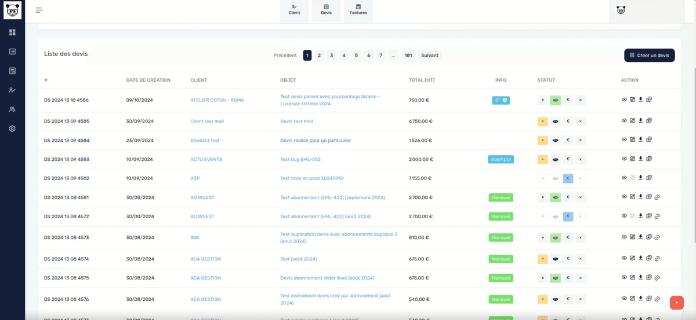Go to pagination page 5

(x=356, y=55)
